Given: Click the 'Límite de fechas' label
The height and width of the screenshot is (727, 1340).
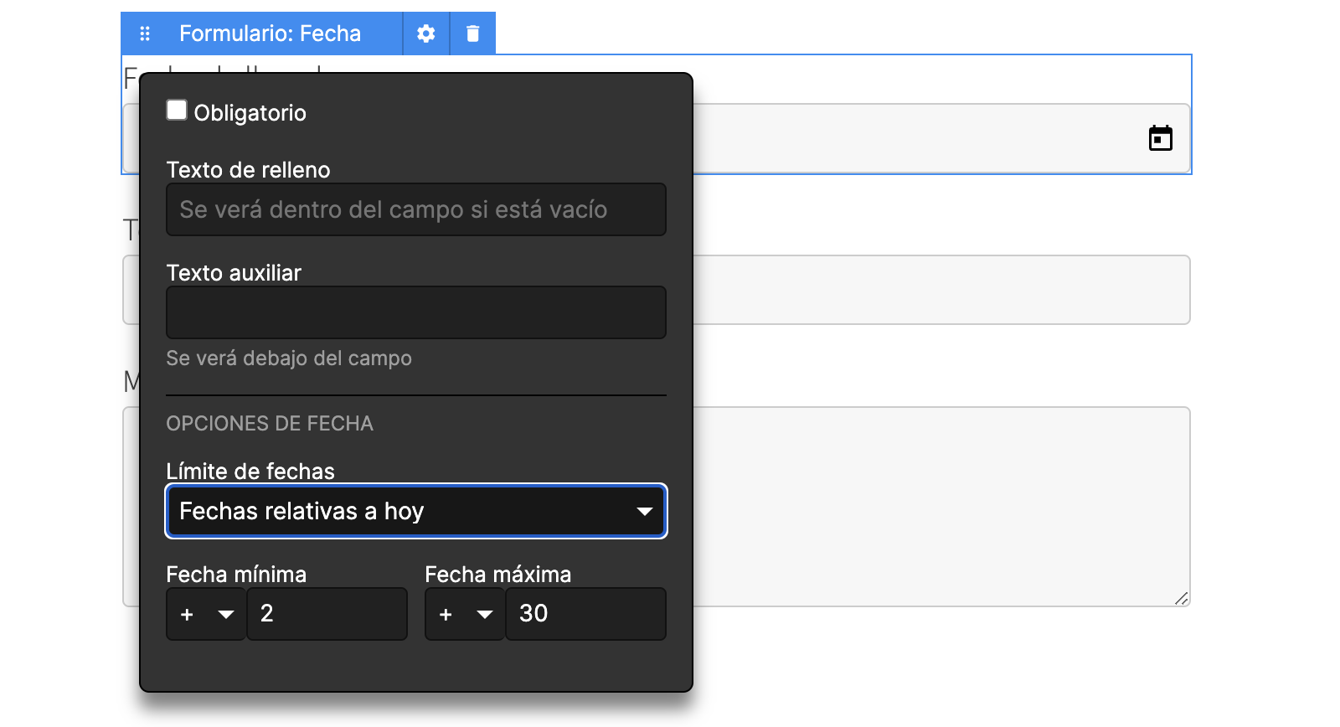Looking at the screenshot, I should tap(250, 472).
